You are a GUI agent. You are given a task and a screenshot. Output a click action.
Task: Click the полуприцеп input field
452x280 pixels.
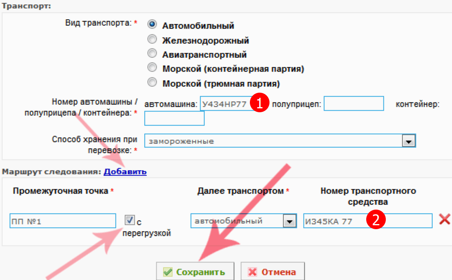click(353, 104)
